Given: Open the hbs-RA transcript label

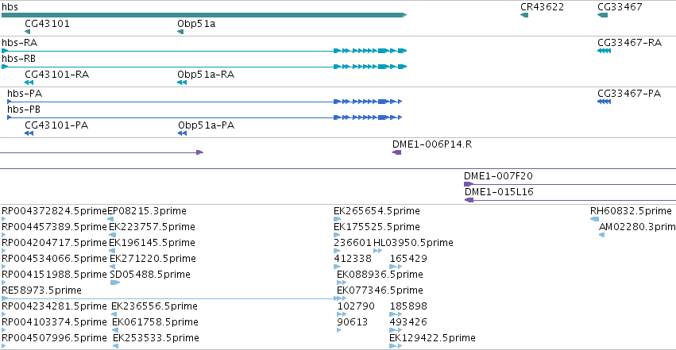Looking at the screenshot, I should coord(19,43).
